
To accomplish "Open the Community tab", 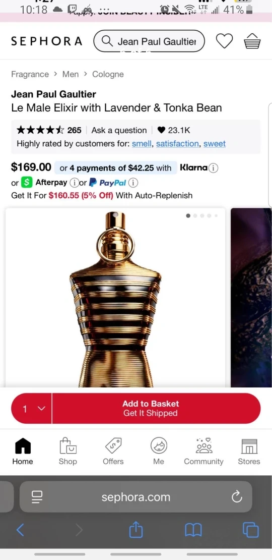I will (203, 452).
